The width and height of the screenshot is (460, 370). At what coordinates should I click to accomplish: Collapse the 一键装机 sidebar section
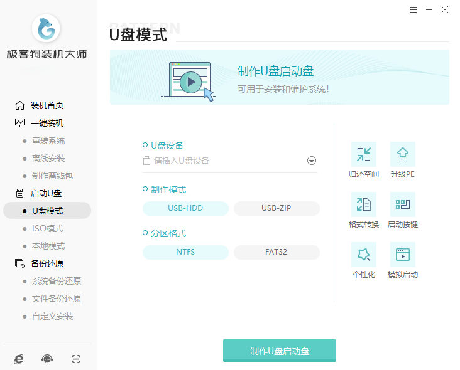click(47, 123)
